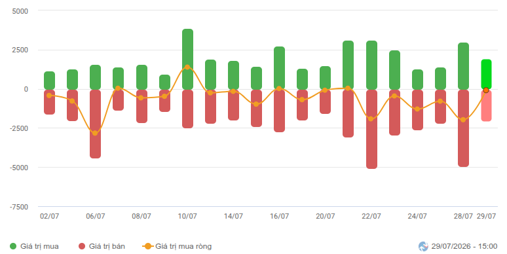Select the green buy bar on 16/07

point(279,68)
